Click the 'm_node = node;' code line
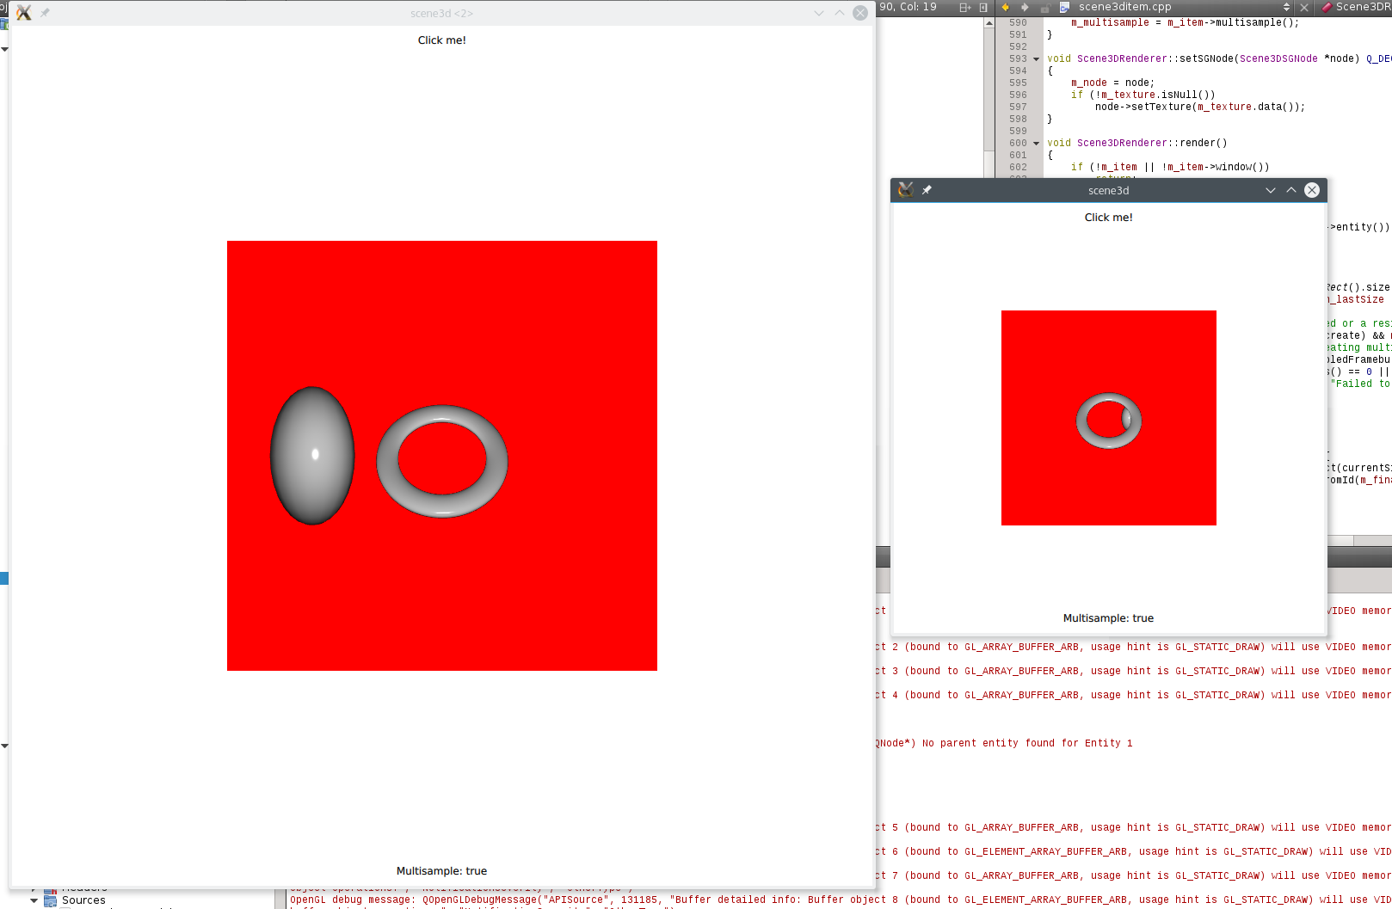The width and height of the screenshot is (1392, 909). click(1112, 83)
